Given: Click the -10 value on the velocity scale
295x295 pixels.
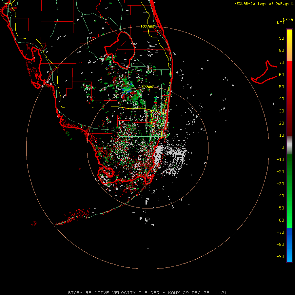Looking at the screenshot, I should coord(280,160).
